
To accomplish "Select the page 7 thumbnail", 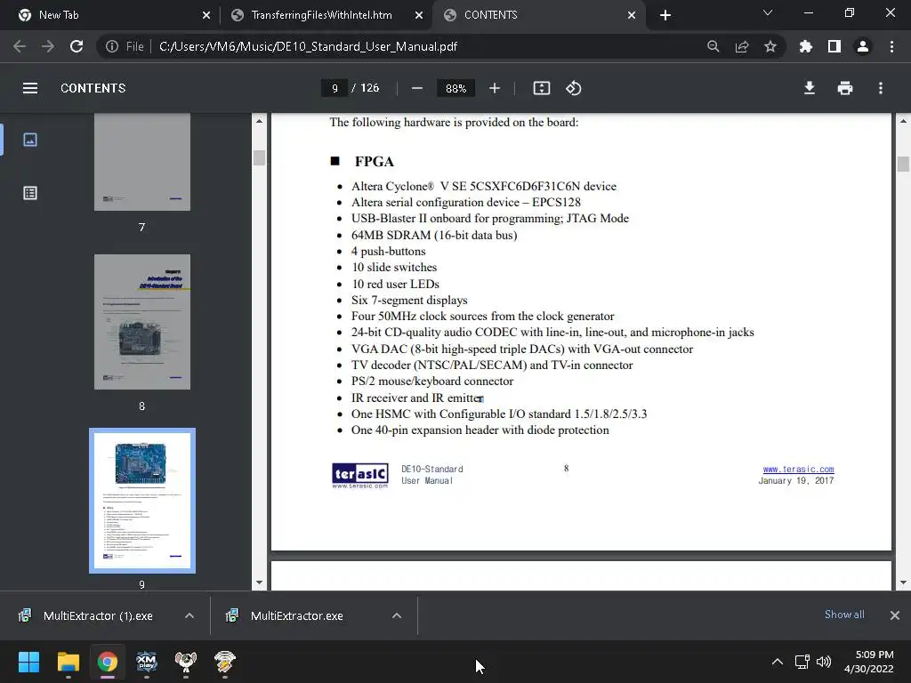I will [142, 162].
